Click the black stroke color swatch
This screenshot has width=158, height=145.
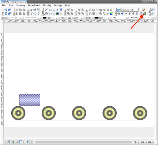[44, 18]
